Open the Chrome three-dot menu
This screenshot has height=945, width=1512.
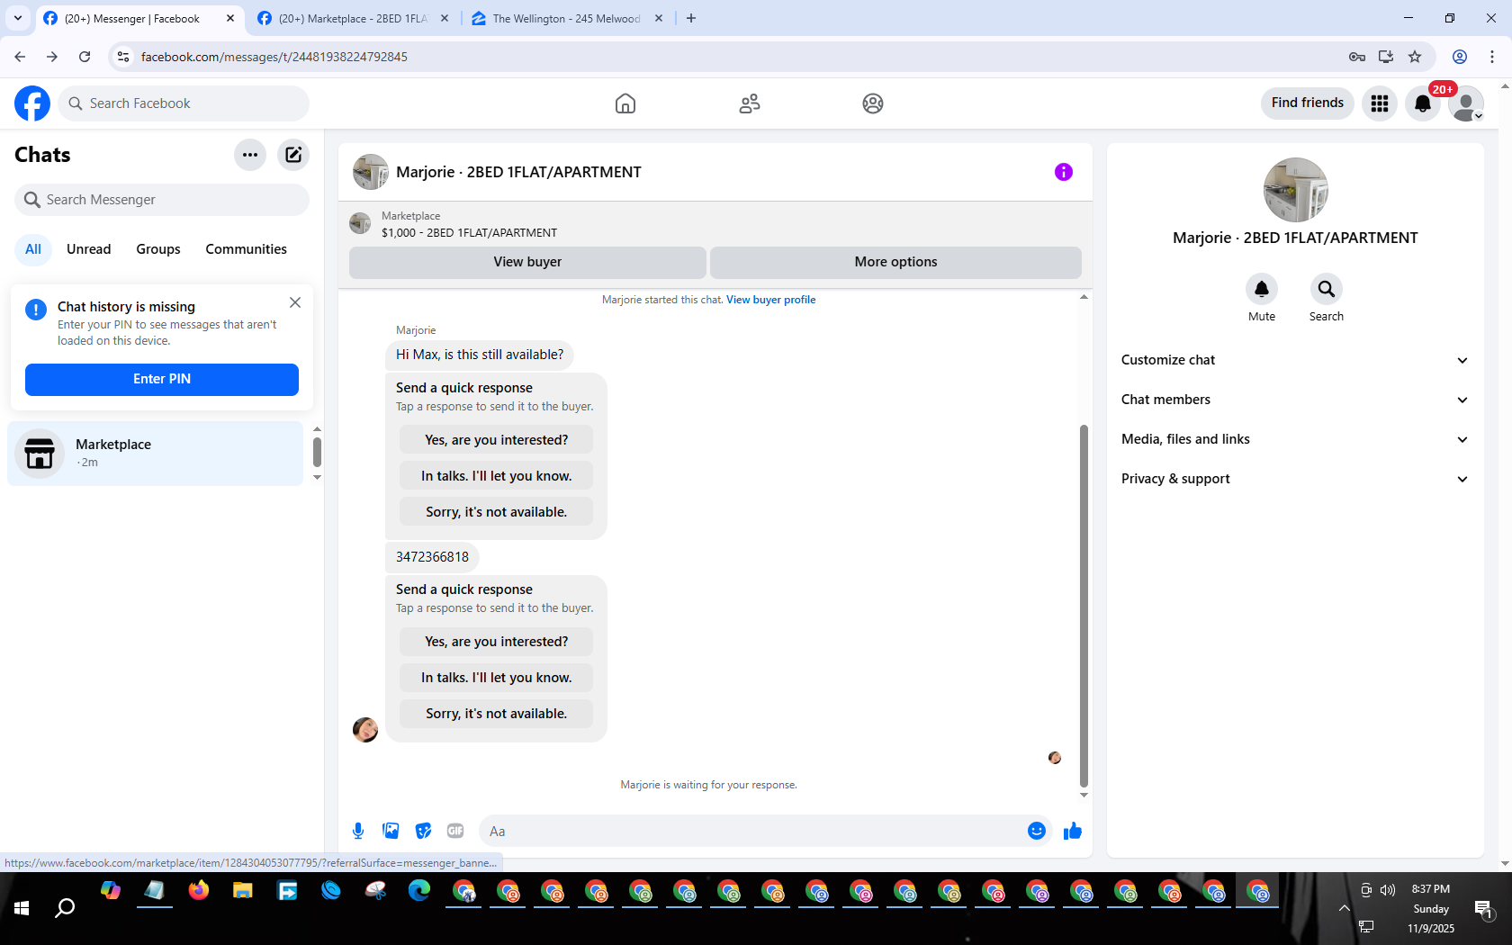click(x=1492, y=57)
